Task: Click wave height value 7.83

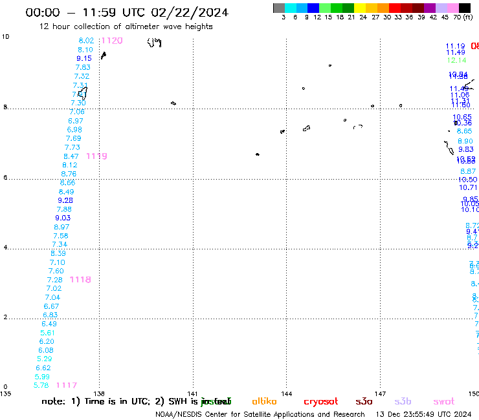Action: point(83,67)
